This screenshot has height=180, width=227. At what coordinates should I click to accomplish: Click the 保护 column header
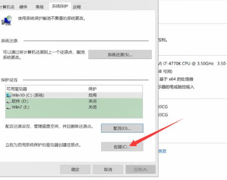92,89
